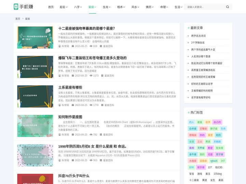Screen dimensions: 246x184
Task: Select the 射手座 tag
Action: (x=201, y=167)
